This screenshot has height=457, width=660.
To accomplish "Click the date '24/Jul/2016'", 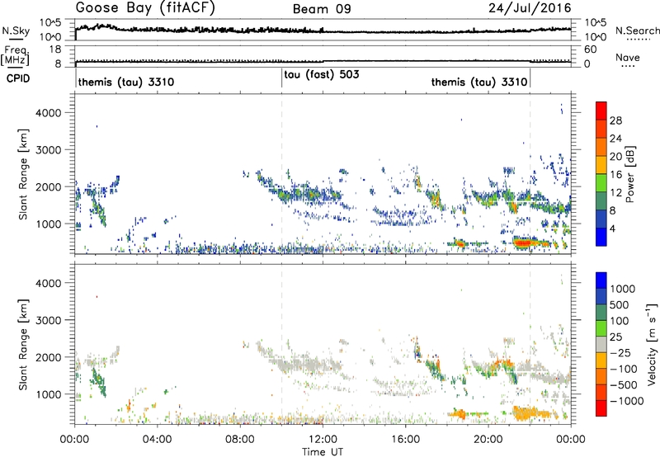I will pyautogui.click(x=530, y=8).
